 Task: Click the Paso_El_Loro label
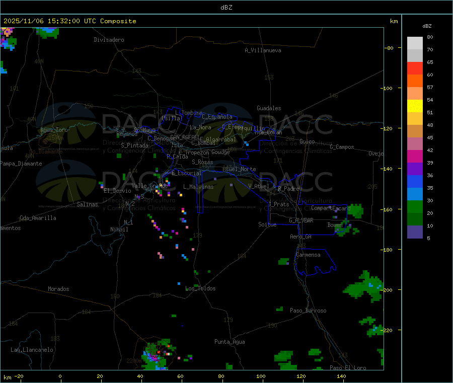click(348, 368)
